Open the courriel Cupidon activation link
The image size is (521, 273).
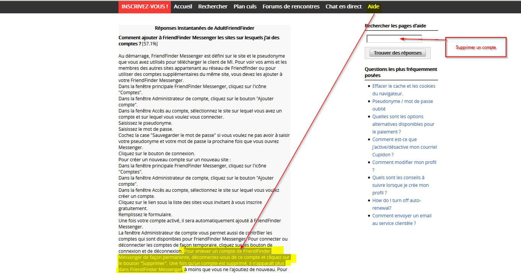click(404, 147)
